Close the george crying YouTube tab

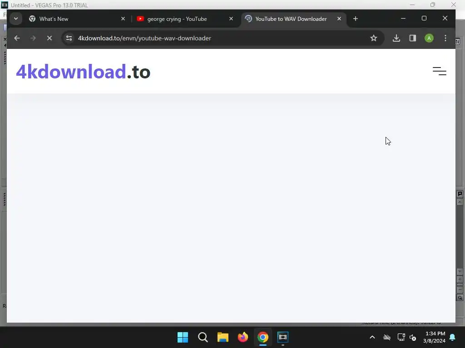coord(231,19)
